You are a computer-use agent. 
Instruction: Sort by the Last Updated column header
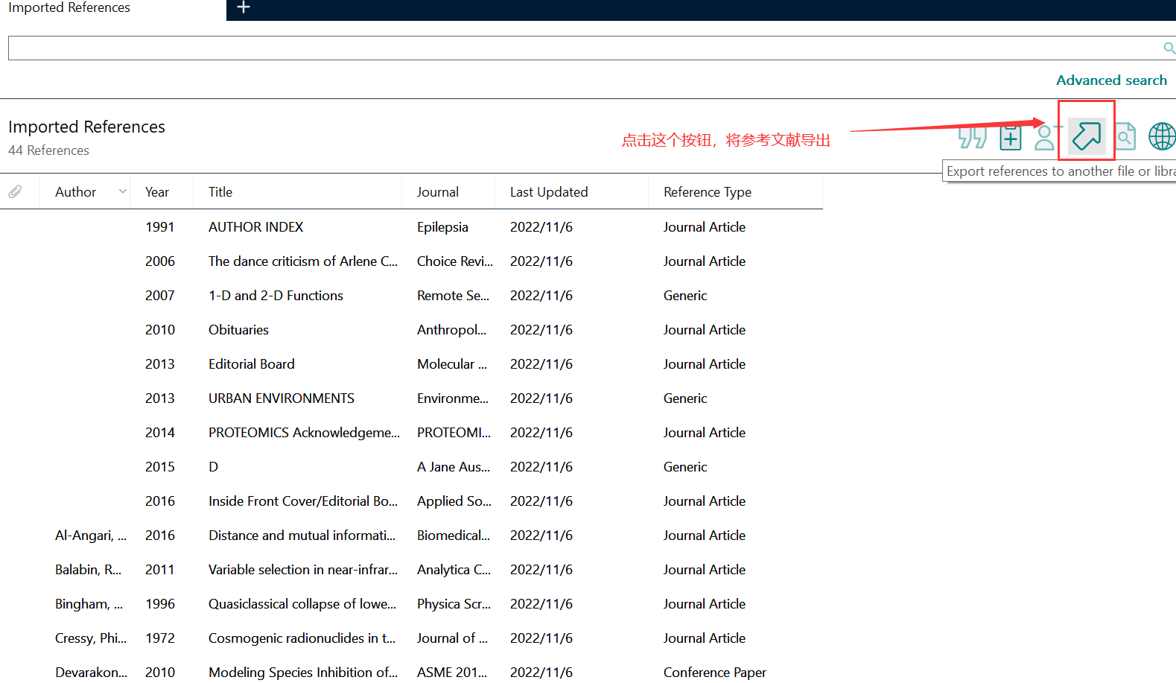(x=549, y=192)
